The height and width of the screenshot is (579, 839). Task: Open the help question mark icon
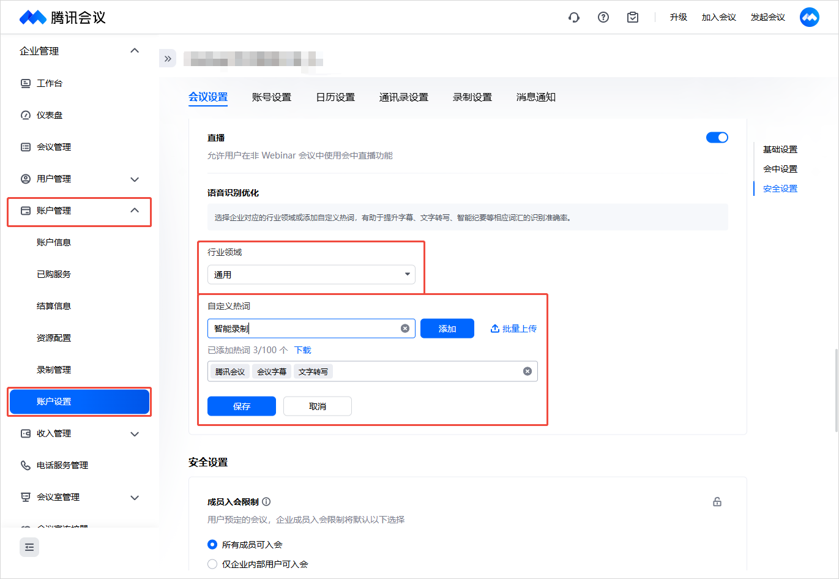click(x=603, y=17)
